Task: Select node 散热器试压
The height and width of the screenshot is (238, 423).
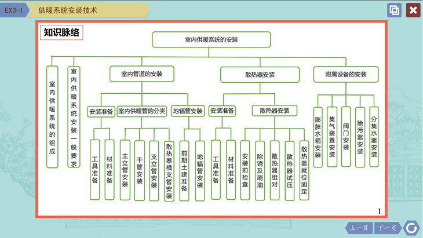Action: click(x=290, y=171)
